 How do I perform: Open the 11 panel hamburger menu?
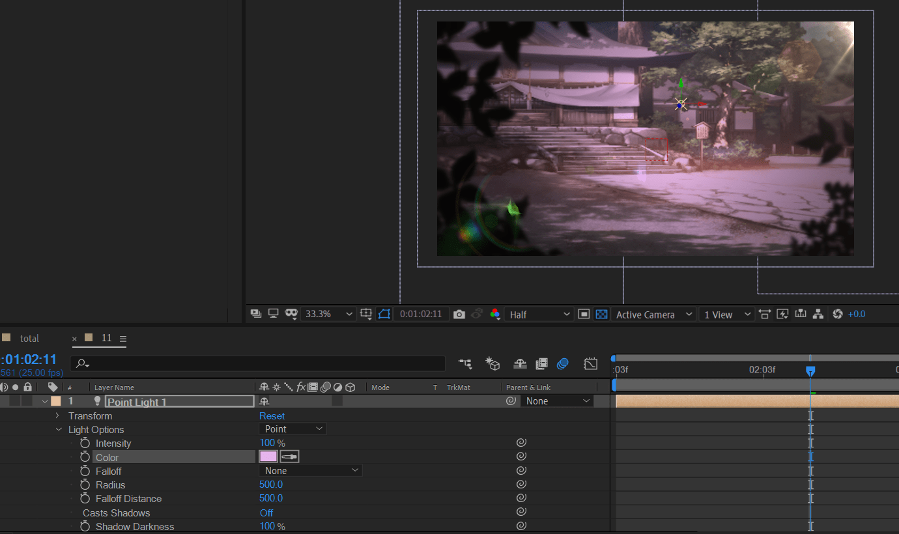click(123, 339)
